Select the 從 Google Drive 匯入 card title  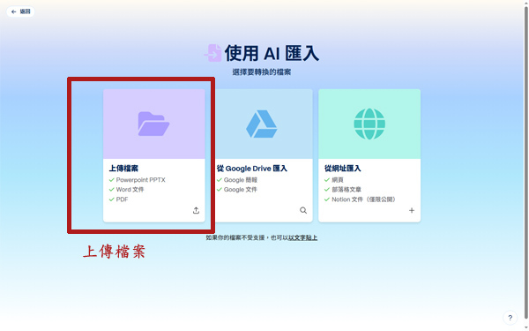pos(251,169)
